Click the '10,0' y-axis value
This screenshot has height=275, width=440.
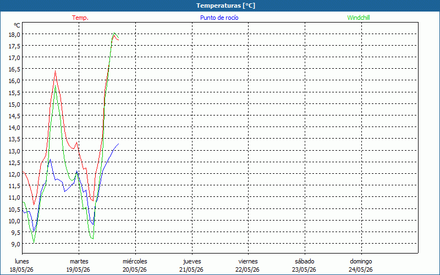click(x=14, y=221)
